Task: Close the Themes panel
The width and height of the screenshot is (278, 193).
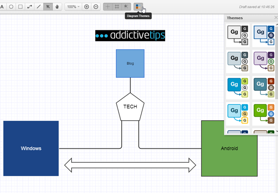Action: 276,18
